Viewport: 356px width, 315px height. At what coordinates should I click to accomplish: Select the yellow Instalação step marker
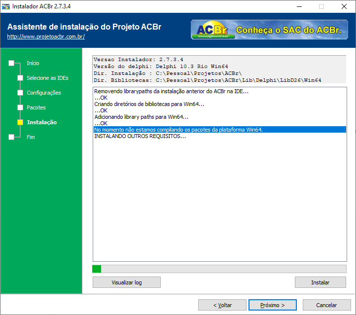point(20,122)
